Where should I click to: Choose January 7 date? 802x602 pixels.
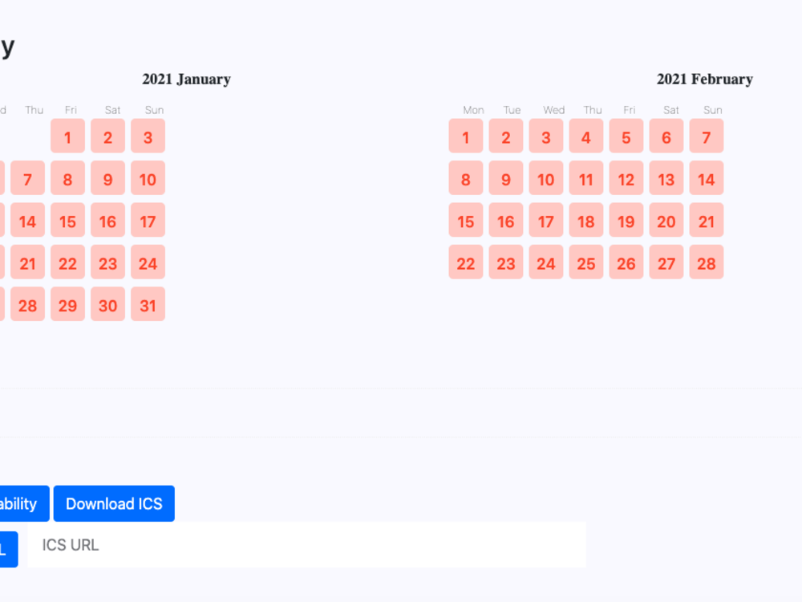coord(27,178)
